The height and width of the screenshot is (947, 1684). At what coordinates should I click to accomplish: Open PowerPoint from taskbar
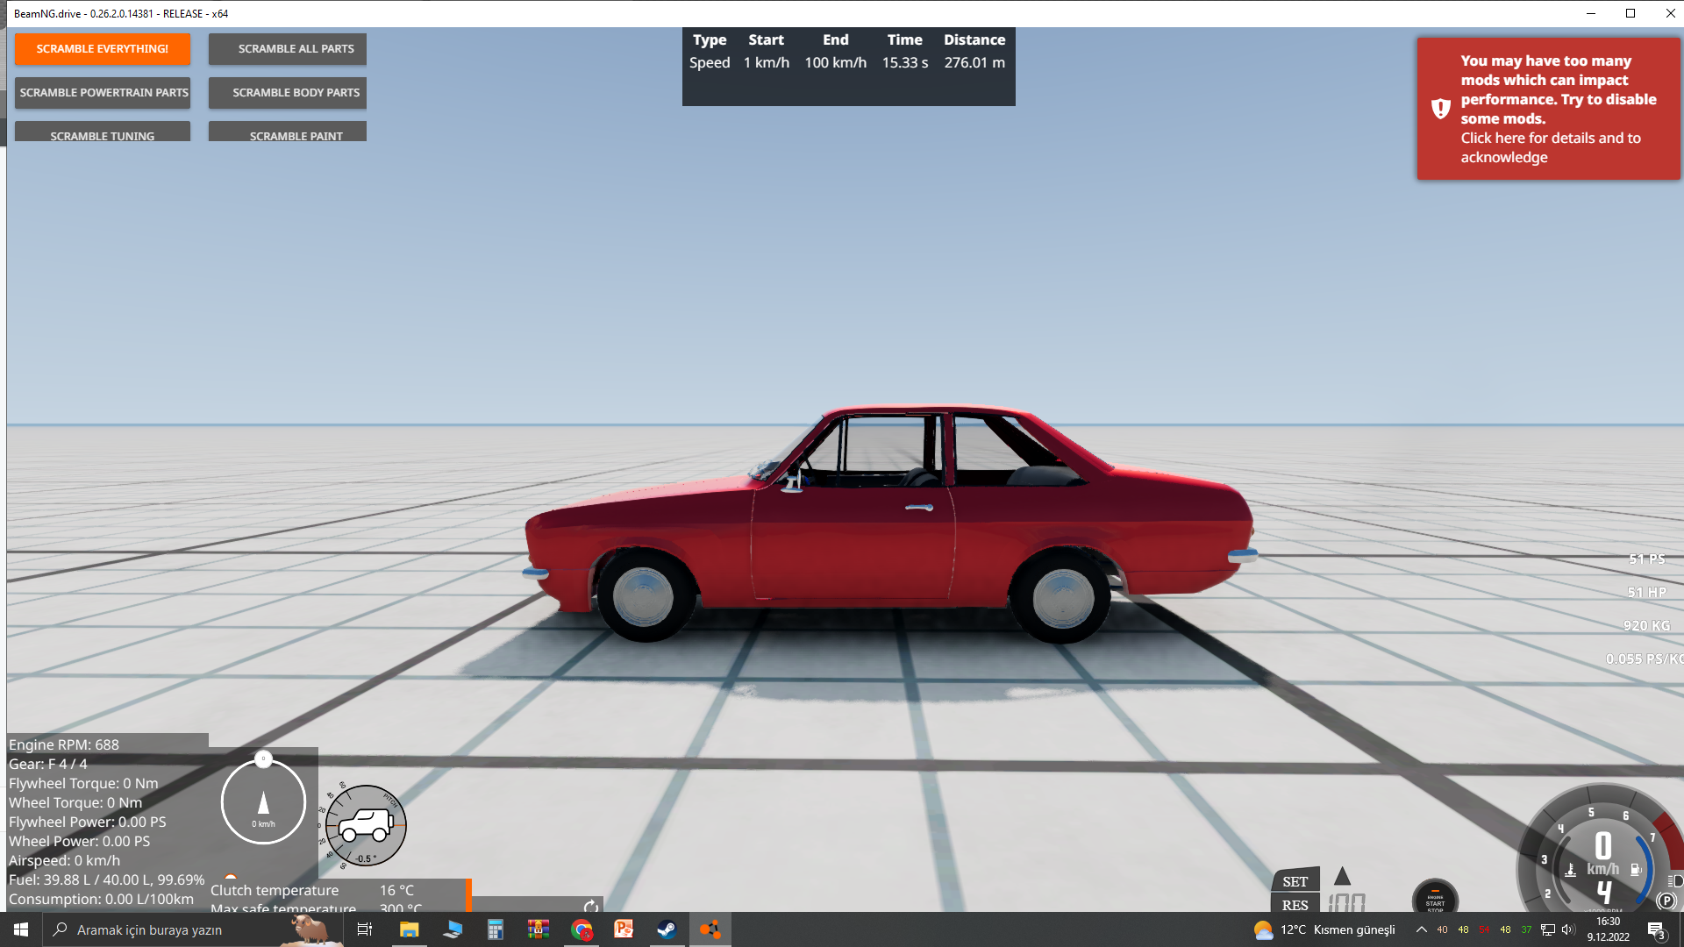[624, 929]
